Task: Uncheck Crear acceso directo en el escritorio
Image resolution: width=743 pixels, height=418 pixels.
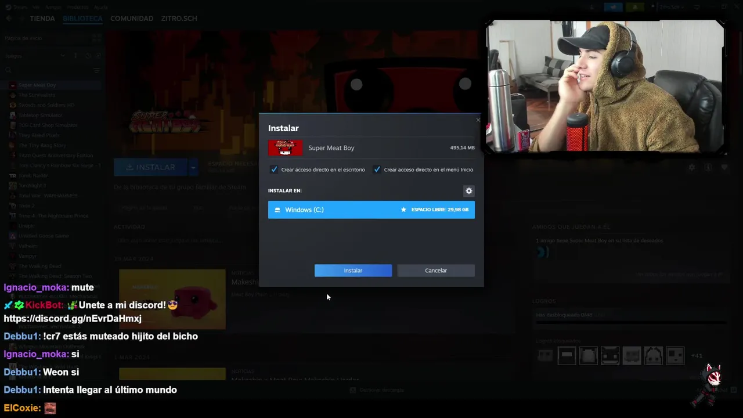Action: coord(274,170)
